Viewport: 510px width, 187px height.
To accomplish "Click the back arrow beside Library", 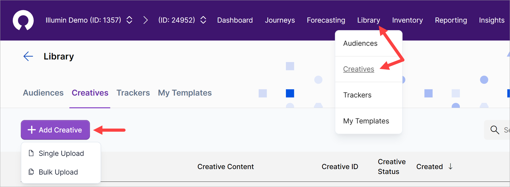I will (28, 56).
